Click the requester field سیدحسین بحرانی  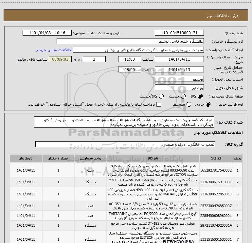138,50
